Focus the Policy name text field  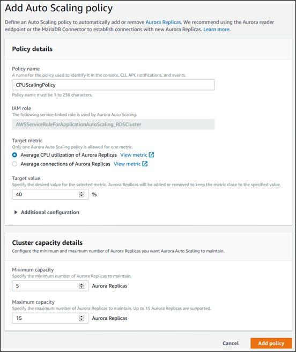click(x=113, y=85)
